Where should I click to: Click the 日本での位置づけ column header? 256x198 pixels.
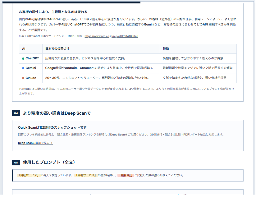point(101,49)
